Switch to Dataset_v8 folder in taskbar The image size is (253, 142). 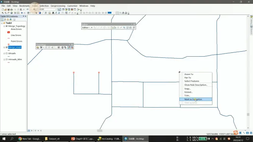(x=52, y=139)
